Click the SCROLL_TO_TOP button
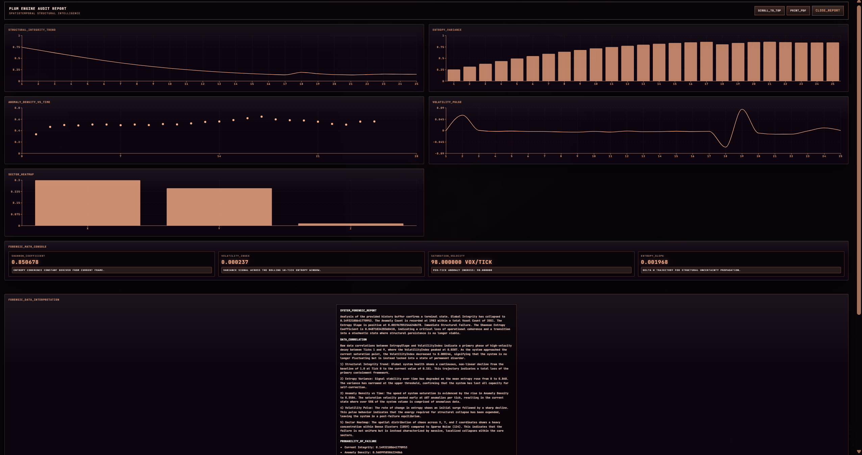Screen dimensions: 862x455 pyautogui.click(x=769, y=10)
